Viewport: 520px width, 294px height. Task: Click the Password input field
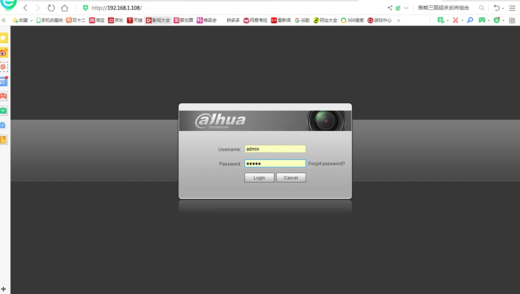(x=275, y=163)
